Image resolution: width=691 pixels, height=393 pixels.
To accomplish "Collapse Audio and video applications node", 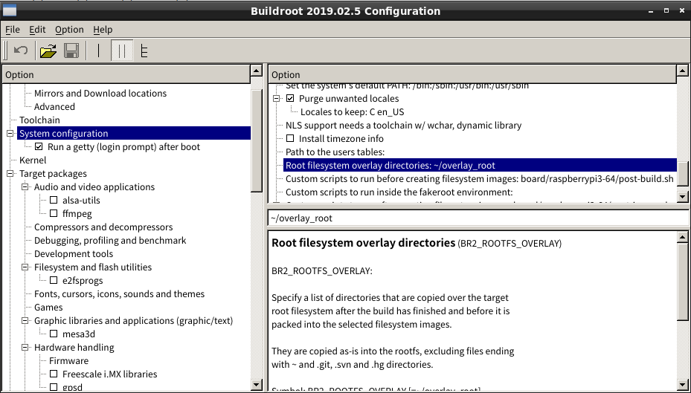I will pos(25,187).
